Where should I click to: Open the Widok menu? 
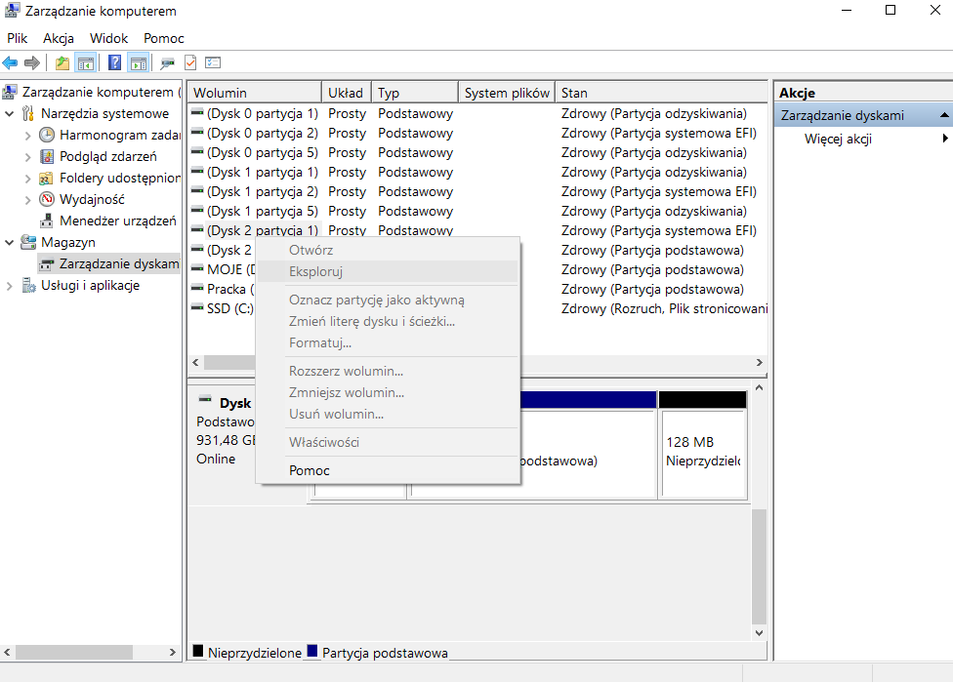coord(108,38)
